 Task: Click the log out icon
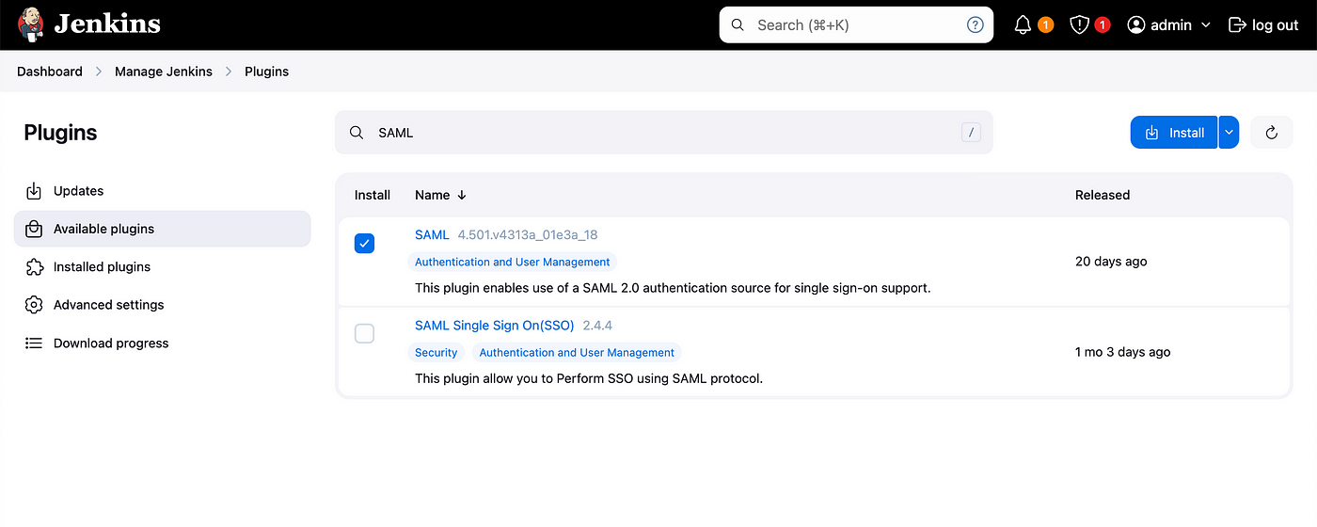(x=1238, y=25)
